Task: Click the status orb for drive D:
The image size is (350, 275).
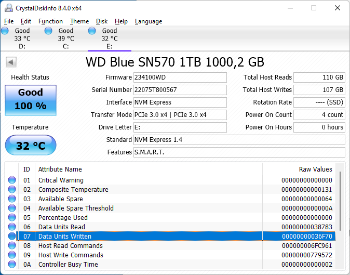Action: [x=5, y=31]
